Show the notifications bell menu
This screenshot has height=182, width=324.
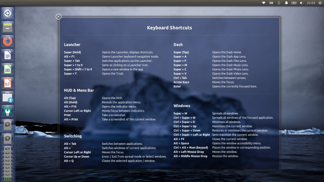(x=286, y=3)
